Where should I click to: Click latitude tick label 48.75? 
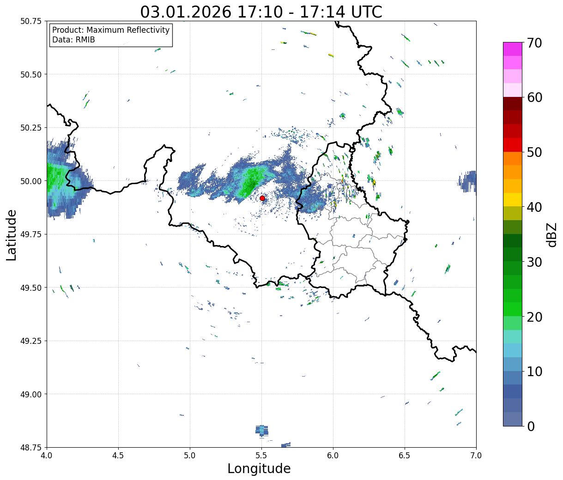[31, 447]
